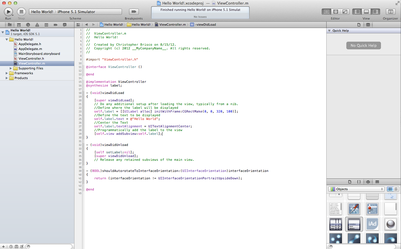
Task: Open the related files grid icon
Action: (x=78, y=25)
